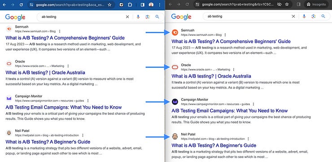Click campaignmonitor.com URL breadcrumb in left window
The height and width of the screenshot is (162, 332).
[x=49, y=101]
